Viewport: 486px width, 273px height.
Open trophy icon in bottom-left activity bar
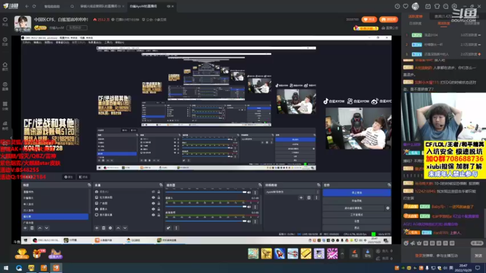pos(22,254)
